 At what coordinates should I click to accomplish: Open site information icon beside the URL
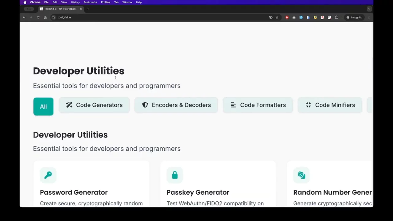point(54,17)
